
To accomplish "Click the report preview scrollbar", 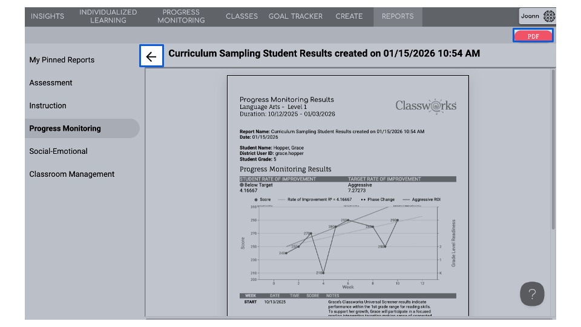I will click(553, 149).
